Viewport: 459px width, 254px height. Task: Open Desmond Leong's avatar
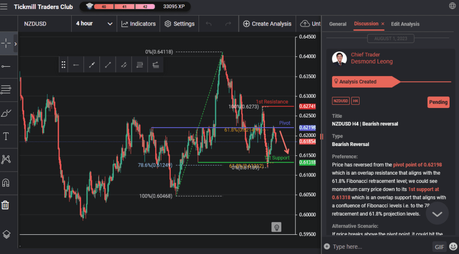click(x=339, y=59)
